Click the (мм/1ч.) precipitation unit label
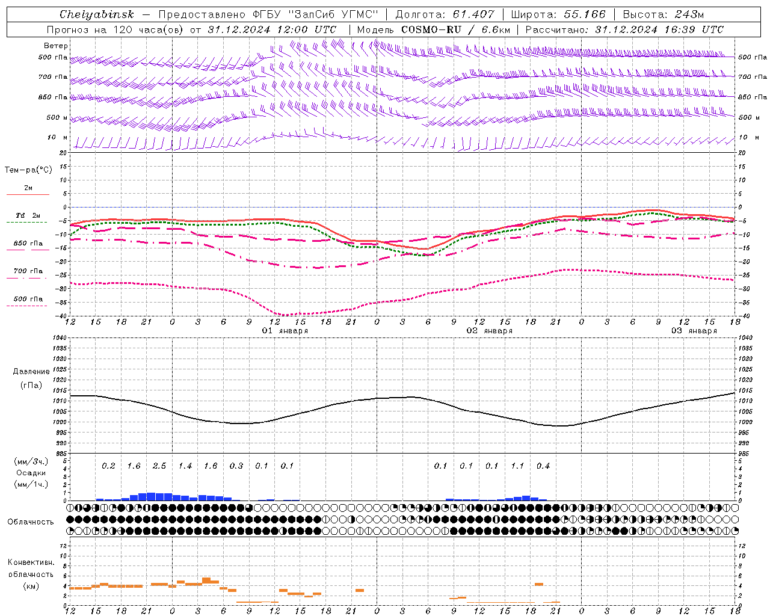 (x=31, y=484)
